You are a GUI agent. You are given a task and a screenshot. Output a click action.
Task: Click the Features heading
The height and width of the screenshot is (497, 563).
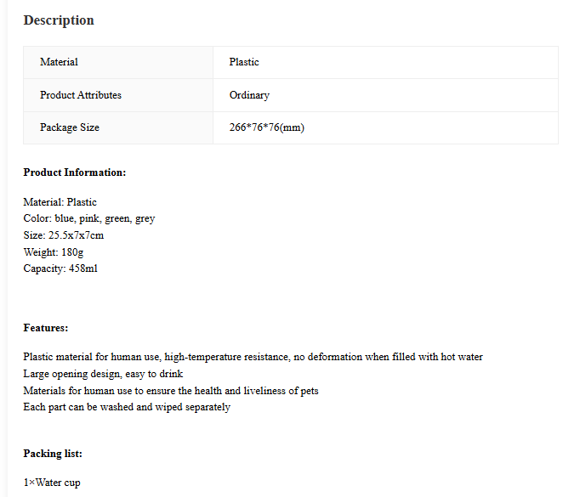(x=46, y=328)
